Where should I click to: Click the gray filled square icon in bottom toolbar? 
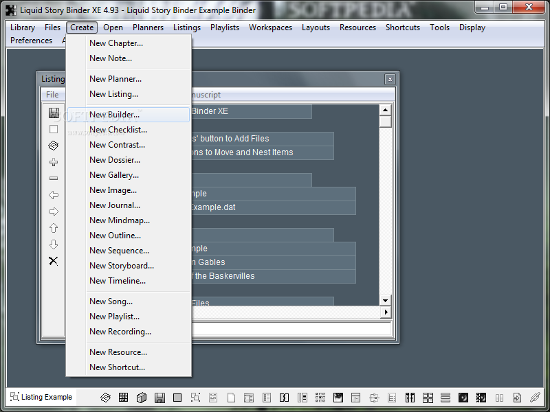pyautogui.click(x=177, y=398)
